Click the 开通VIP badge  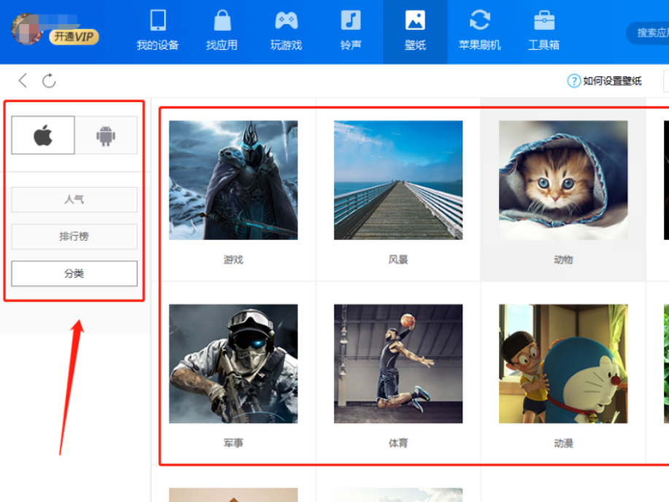tap(74, 36)
